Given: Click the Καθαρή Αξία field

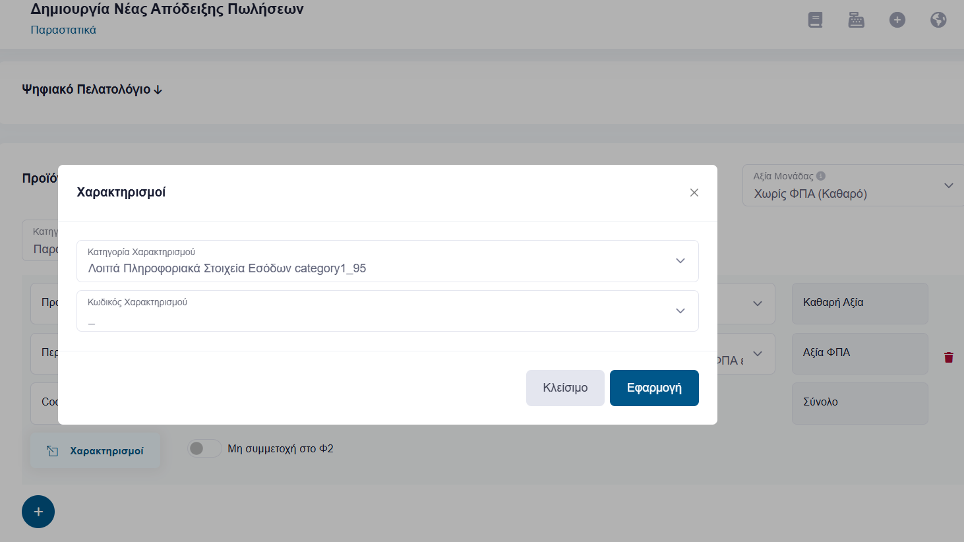Looking at the screenshot, I should 860,303.
